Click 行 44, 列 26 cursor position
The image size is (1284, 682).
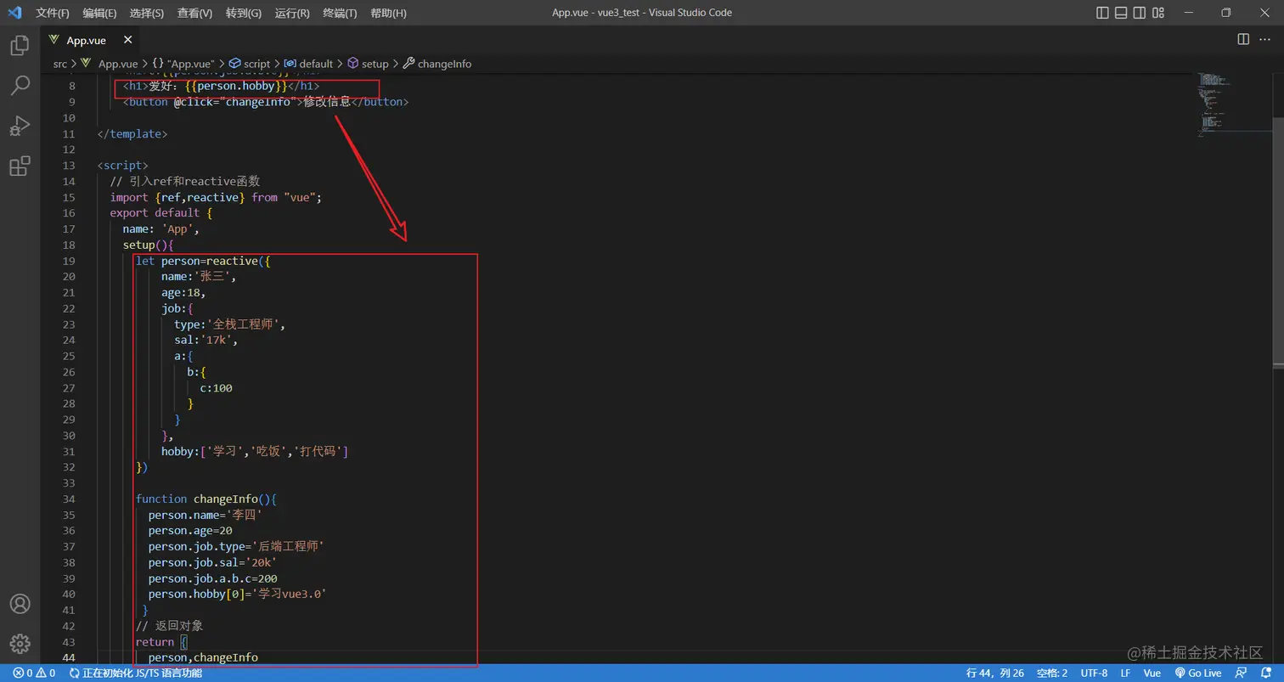(x=995, y=673)
